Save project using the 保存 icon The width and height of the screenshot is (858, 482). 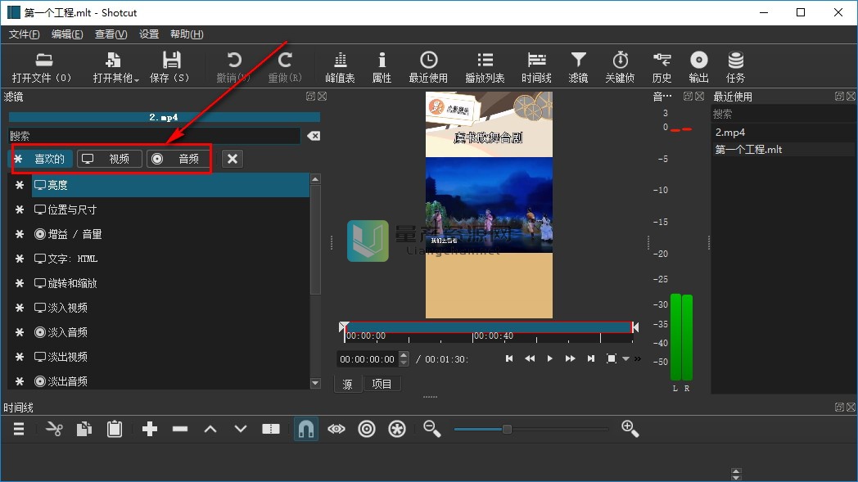pos(170,67)
